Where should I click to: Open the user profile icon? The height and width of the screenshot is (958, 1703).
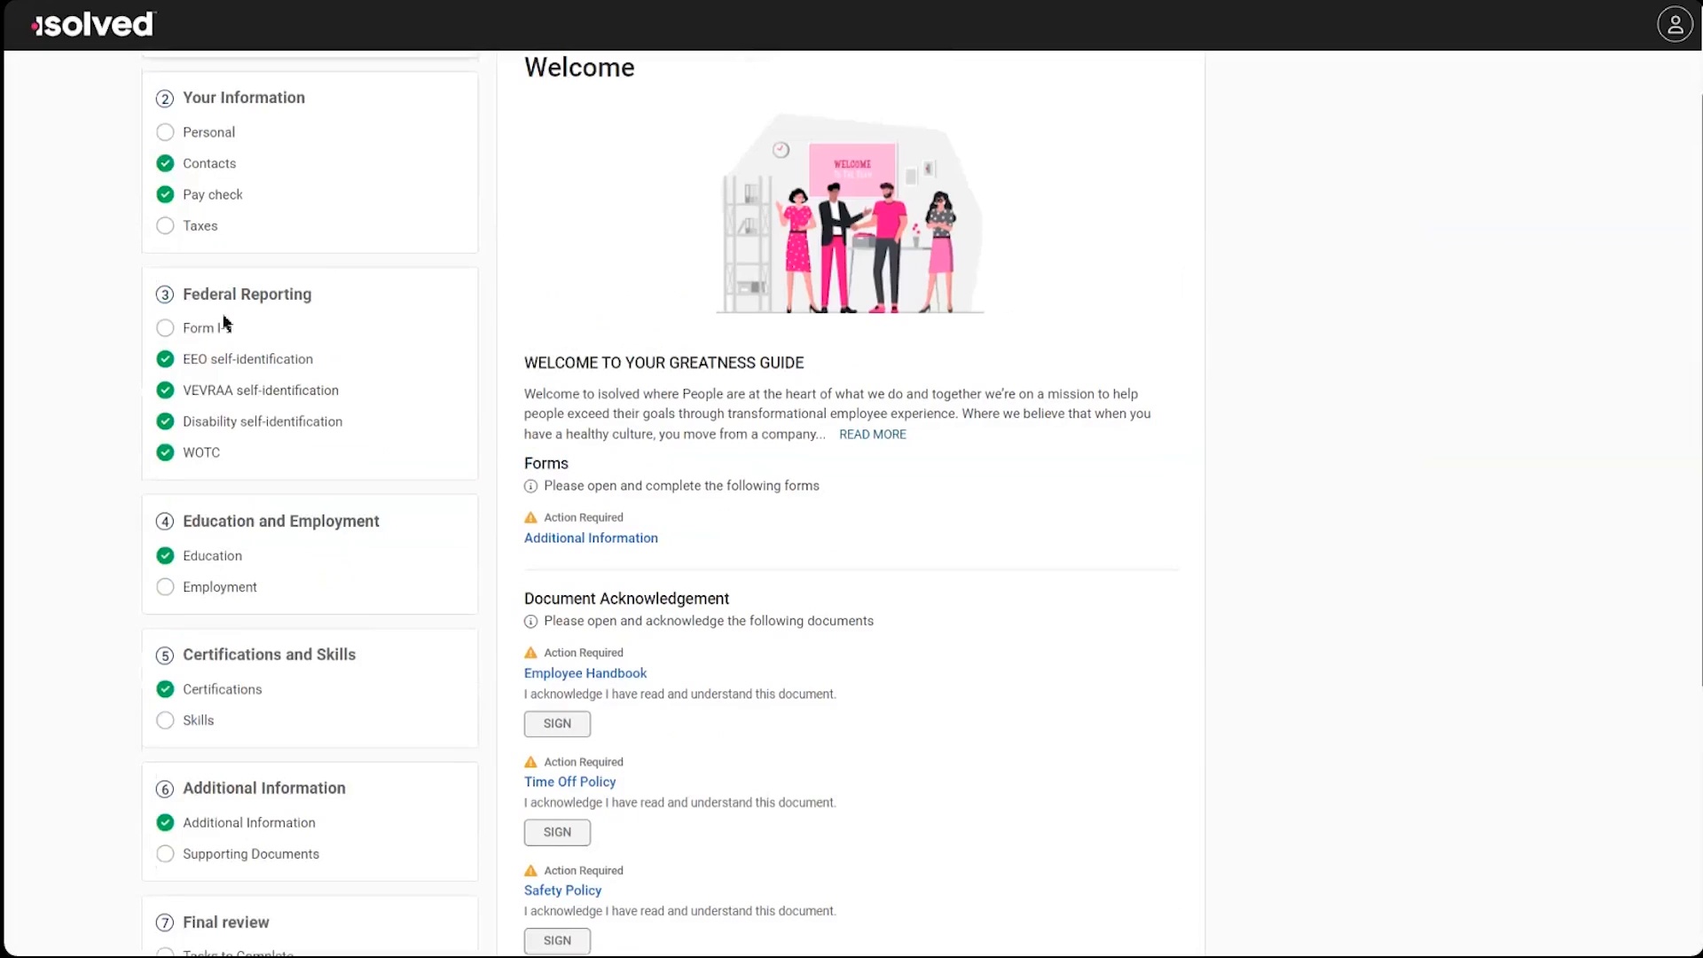1675,24
